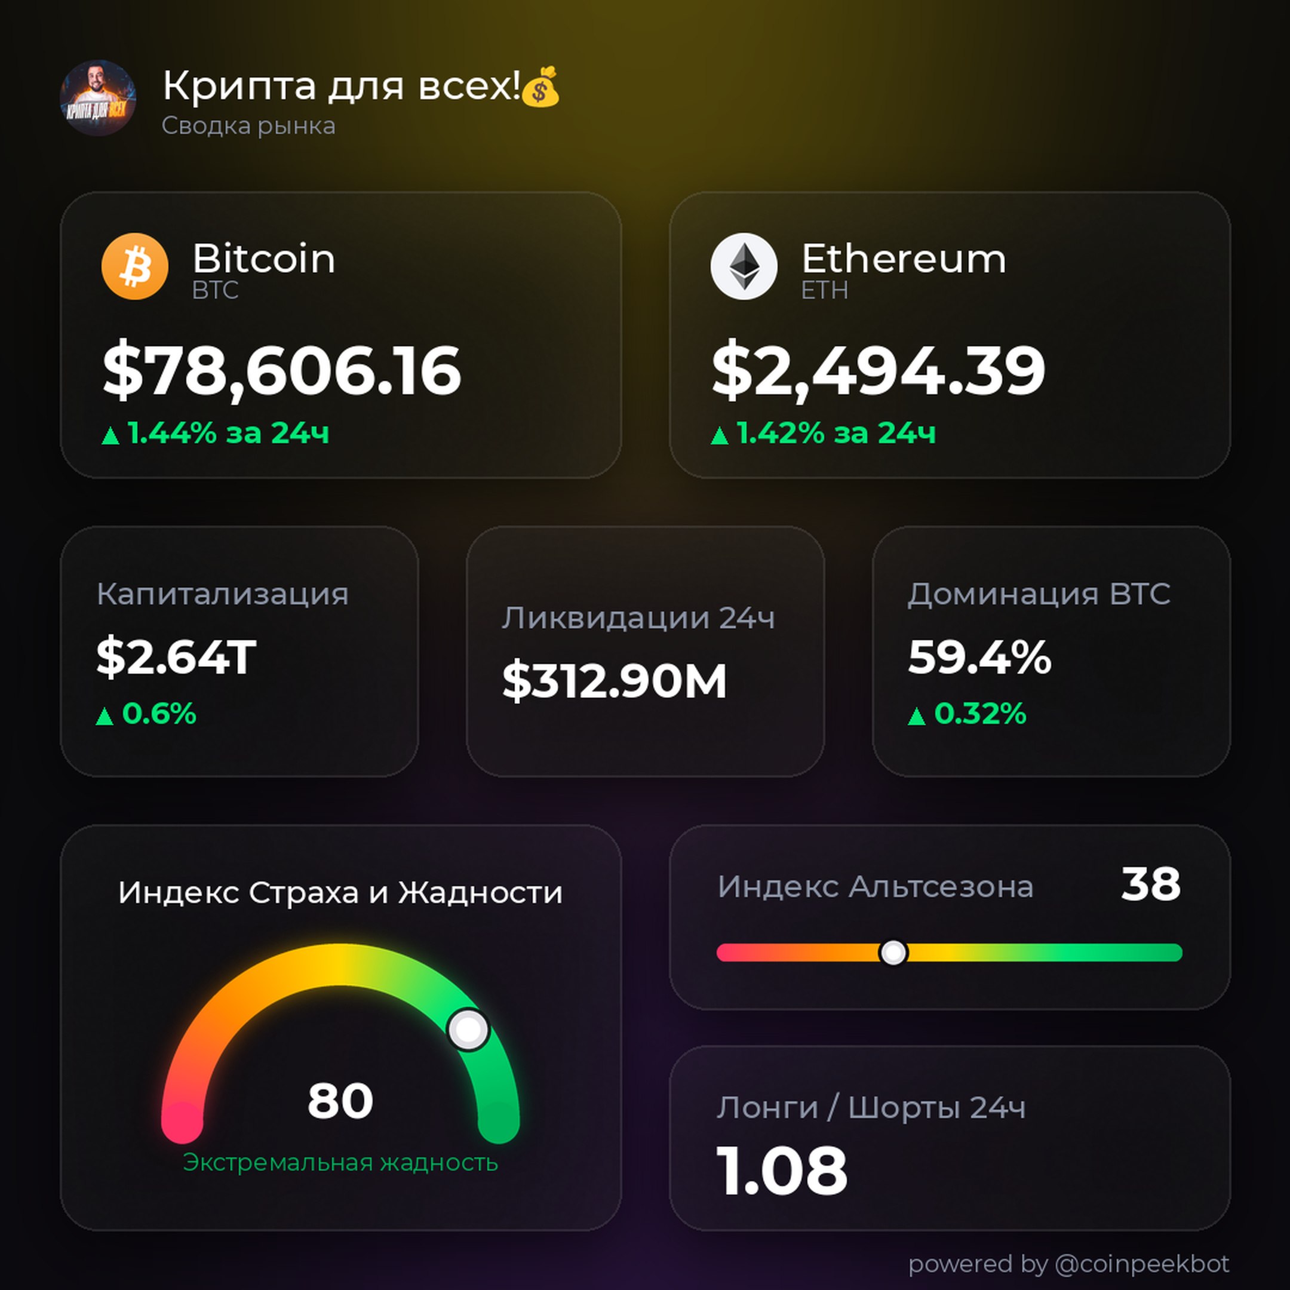Click the Altseason index slider knob
Image resolution: width=1290 pixels, height=1290 pixels.
[893, 953]
